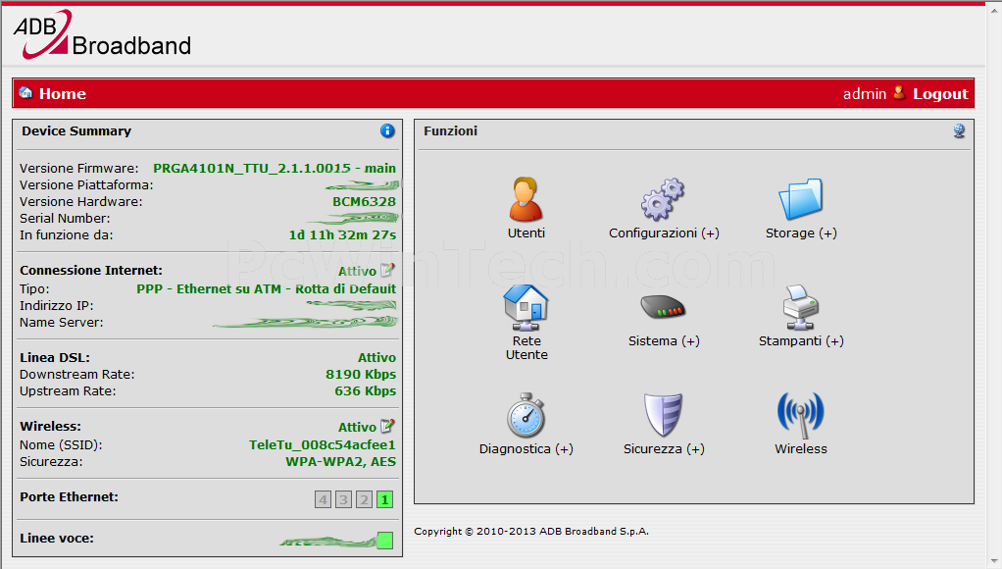Viewport: 1002px width, 569px height.
Task: Open the Storage folder icon
Action: [801, 199]
